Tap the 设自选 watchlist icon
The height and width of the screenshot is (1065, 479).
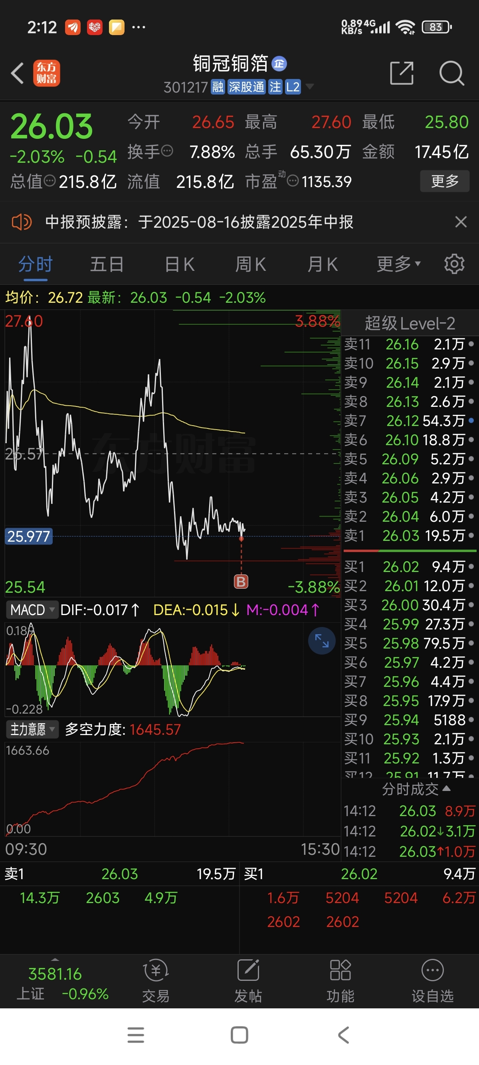[433, 981]
